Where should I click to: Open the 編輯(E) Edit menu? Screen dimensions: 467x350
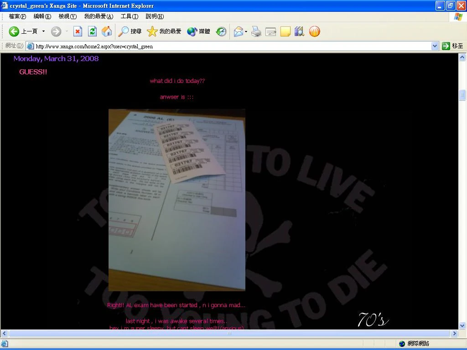click(42, 16)
